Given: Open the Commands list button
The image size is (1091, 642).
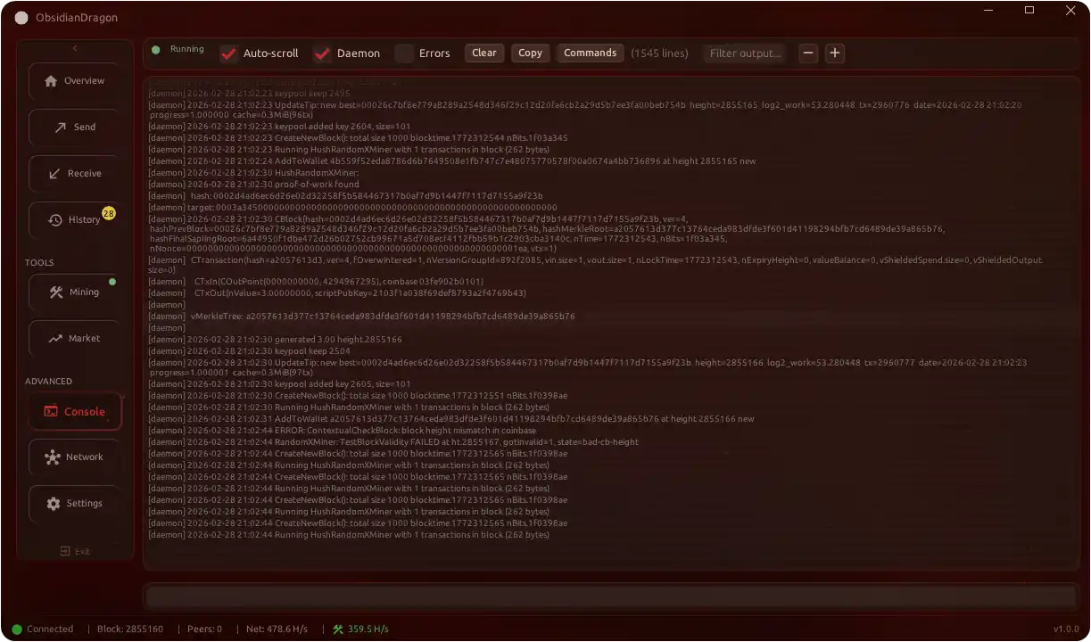Looking at the screenshot, I should [590, 53].
